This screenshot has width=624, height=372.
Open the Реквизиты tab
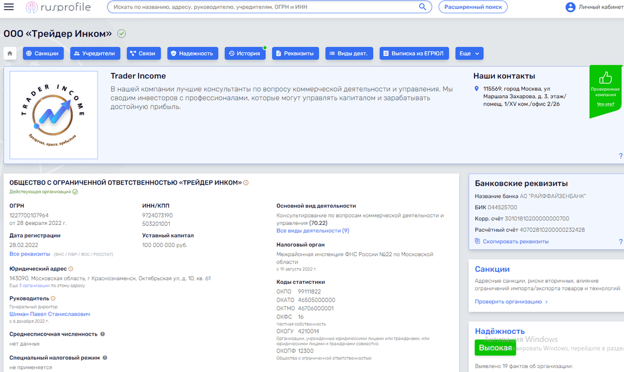[x=295, y=53]
